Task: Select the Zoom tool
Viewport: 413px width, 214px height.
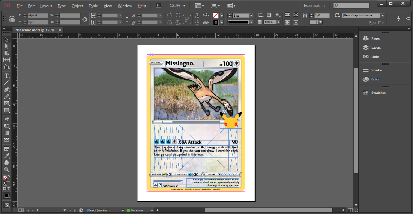Action: [7, 170]
